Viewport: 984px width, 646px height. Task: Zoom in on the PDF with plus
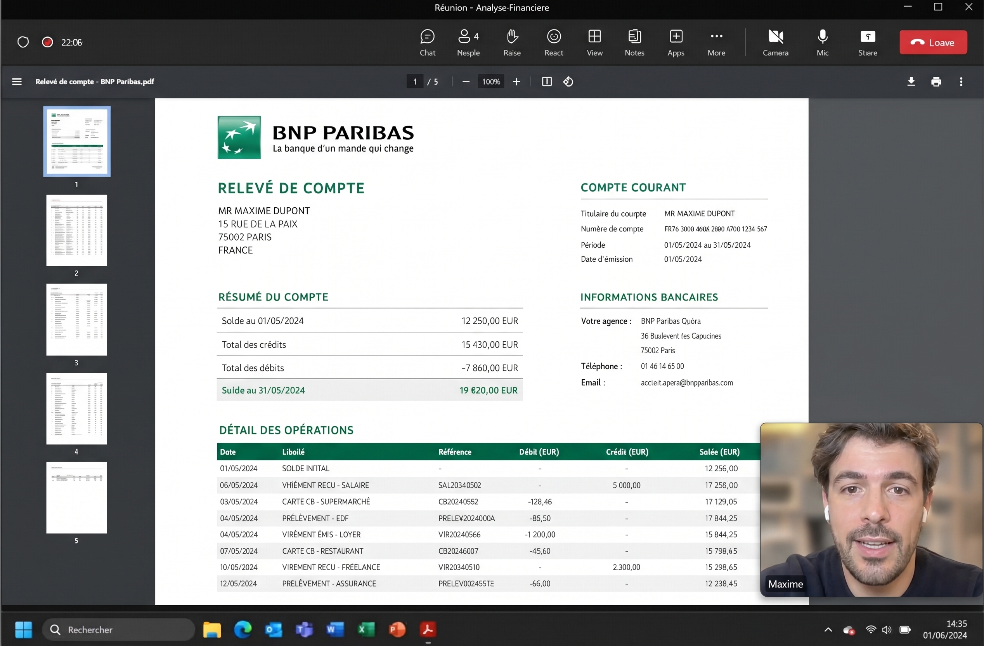[516, 82]
